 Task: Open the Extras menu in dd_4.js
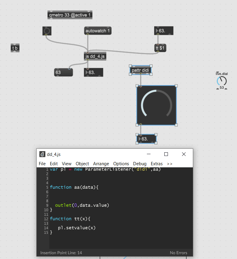(x=156, y=164)
